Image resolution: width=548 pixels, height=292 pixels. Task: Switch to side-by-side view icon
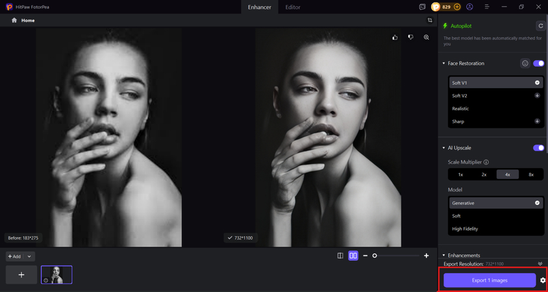(x=353, y=256)
